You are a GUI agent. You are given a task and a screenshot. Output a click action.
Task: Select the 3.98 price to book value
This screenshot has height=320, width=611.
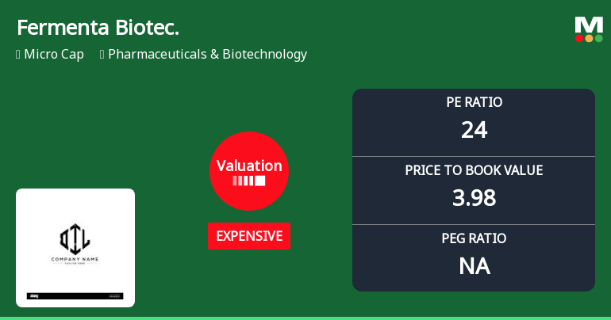[474, 197]
